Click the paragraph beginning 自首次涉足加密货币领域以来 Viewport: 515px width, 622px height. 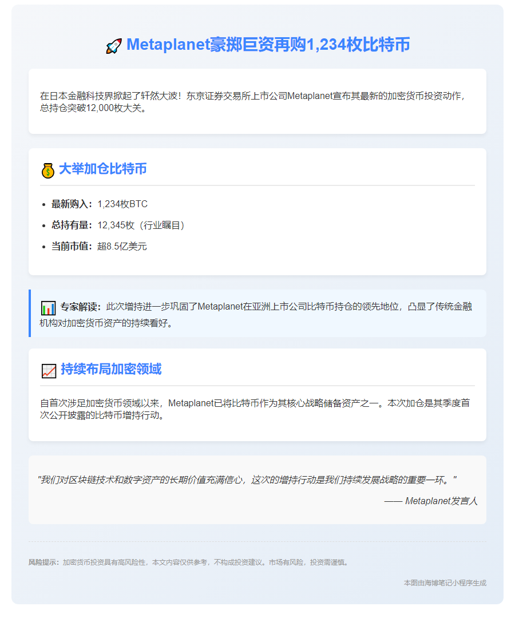pyautogui.click(x=255, y=409)
